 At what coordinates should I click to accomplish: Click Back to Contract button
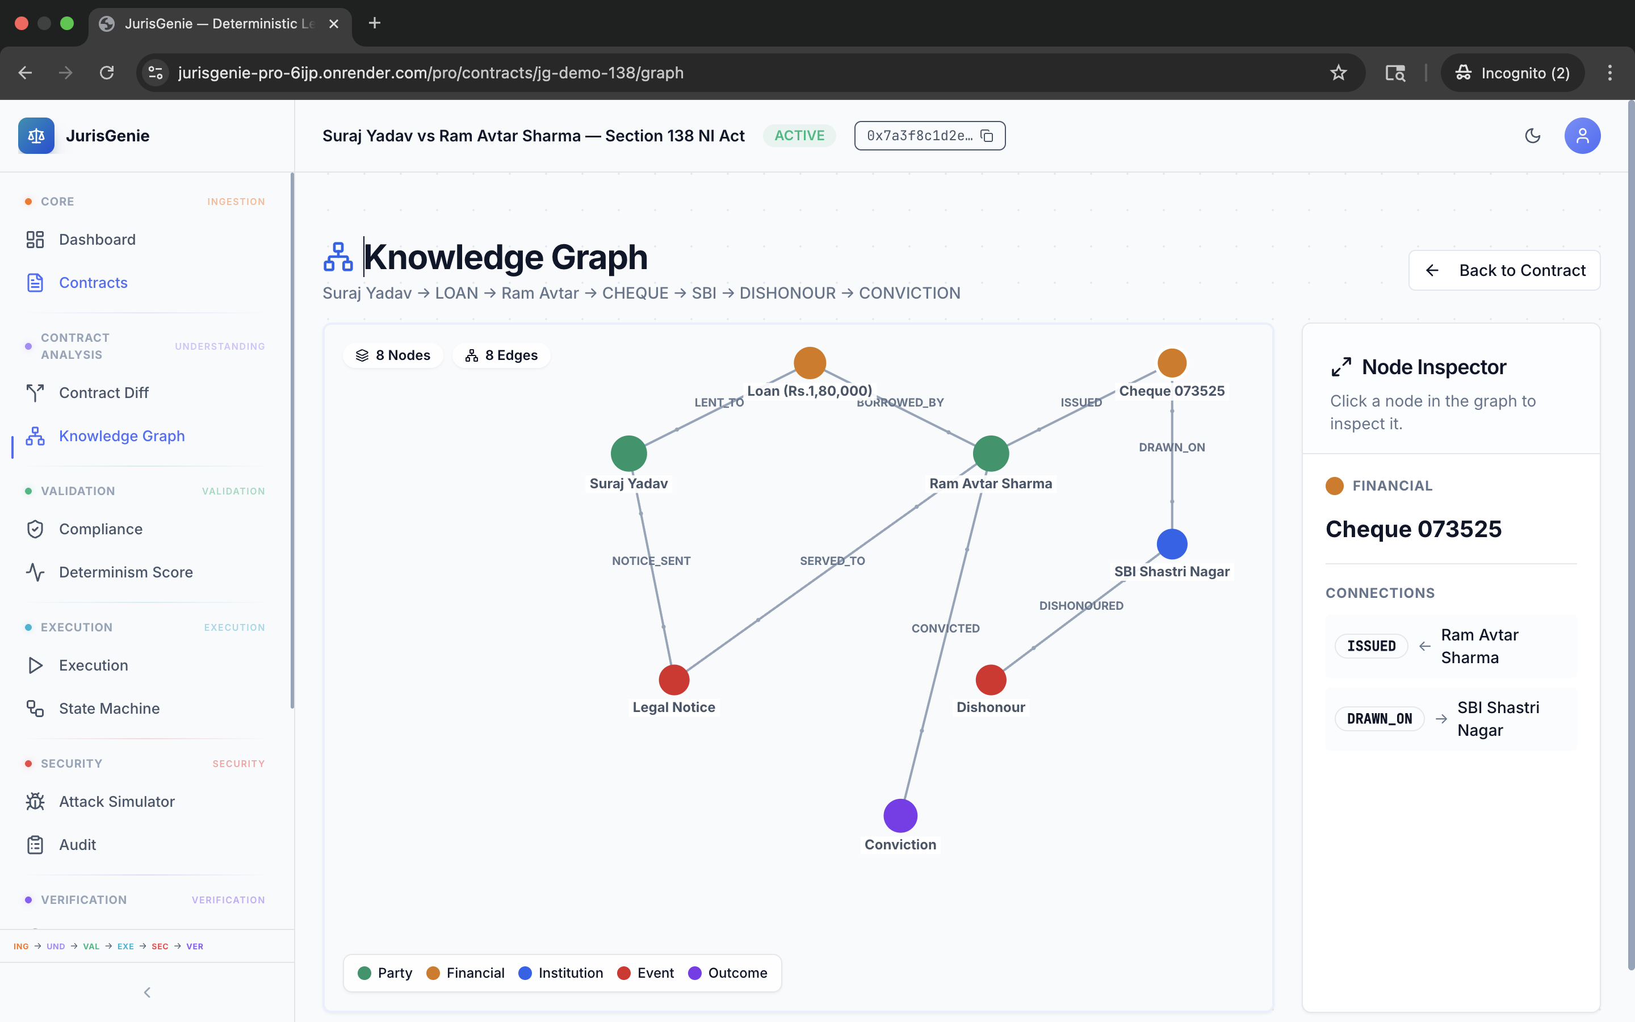[1504, 270]
